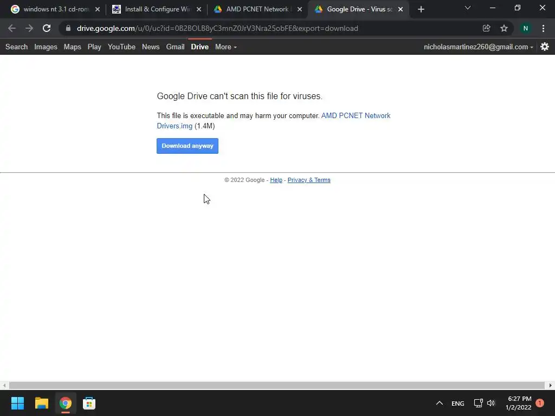
Task: Expand the nicholasmartinez260@gmail.com account dropdown
Action: pyautogui.click(x=479, y=47)
